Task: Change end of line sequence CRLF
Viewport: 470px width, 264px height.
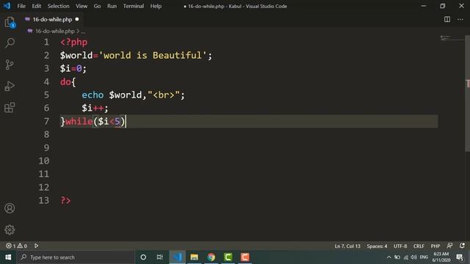Action: [x=419, y=246]
